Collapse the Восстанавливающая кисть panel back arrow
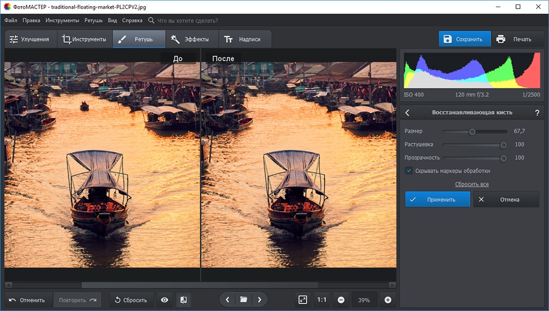 tap(407, 113)
